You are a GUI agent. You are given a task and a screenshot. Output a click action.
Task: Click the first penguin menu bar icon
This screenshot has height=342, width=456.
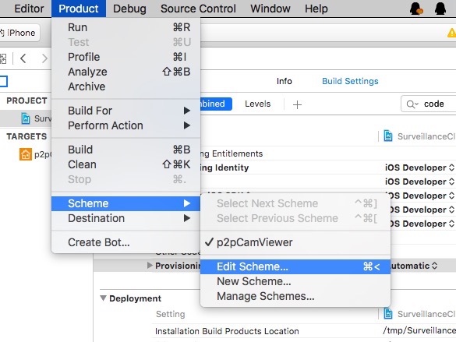click(x=416, y=8)
